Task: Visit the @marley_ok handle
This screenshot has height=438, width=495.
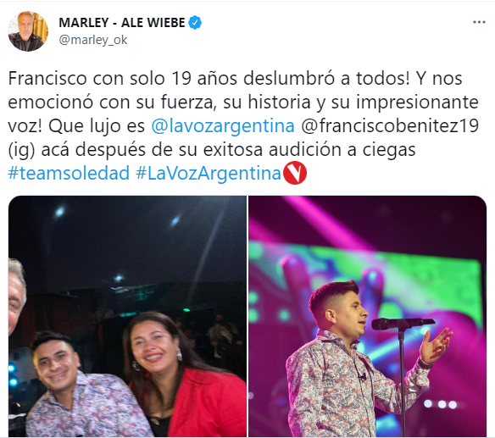Action: 93,40
